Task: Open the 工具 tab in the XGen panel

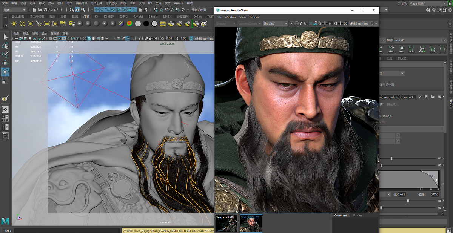Action: point(390,58)
